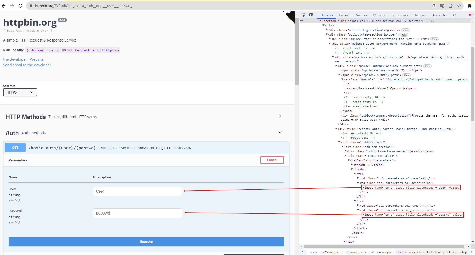Open the Network tab in DevTools
Image resolution: width=475 pixels, height=255 pixels.
click(x=379, y=15)
